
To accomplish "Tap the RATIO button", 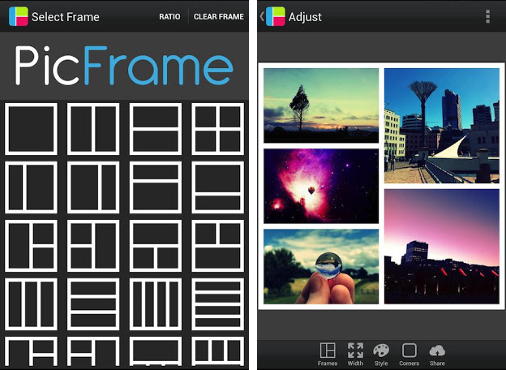I will (x=169, y=16).
